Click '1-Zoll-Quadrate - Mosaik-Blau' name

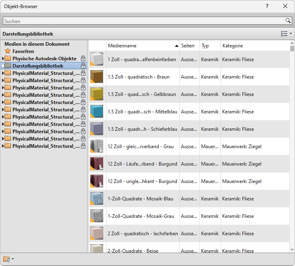pyautogui.click(x=140, y=199)
